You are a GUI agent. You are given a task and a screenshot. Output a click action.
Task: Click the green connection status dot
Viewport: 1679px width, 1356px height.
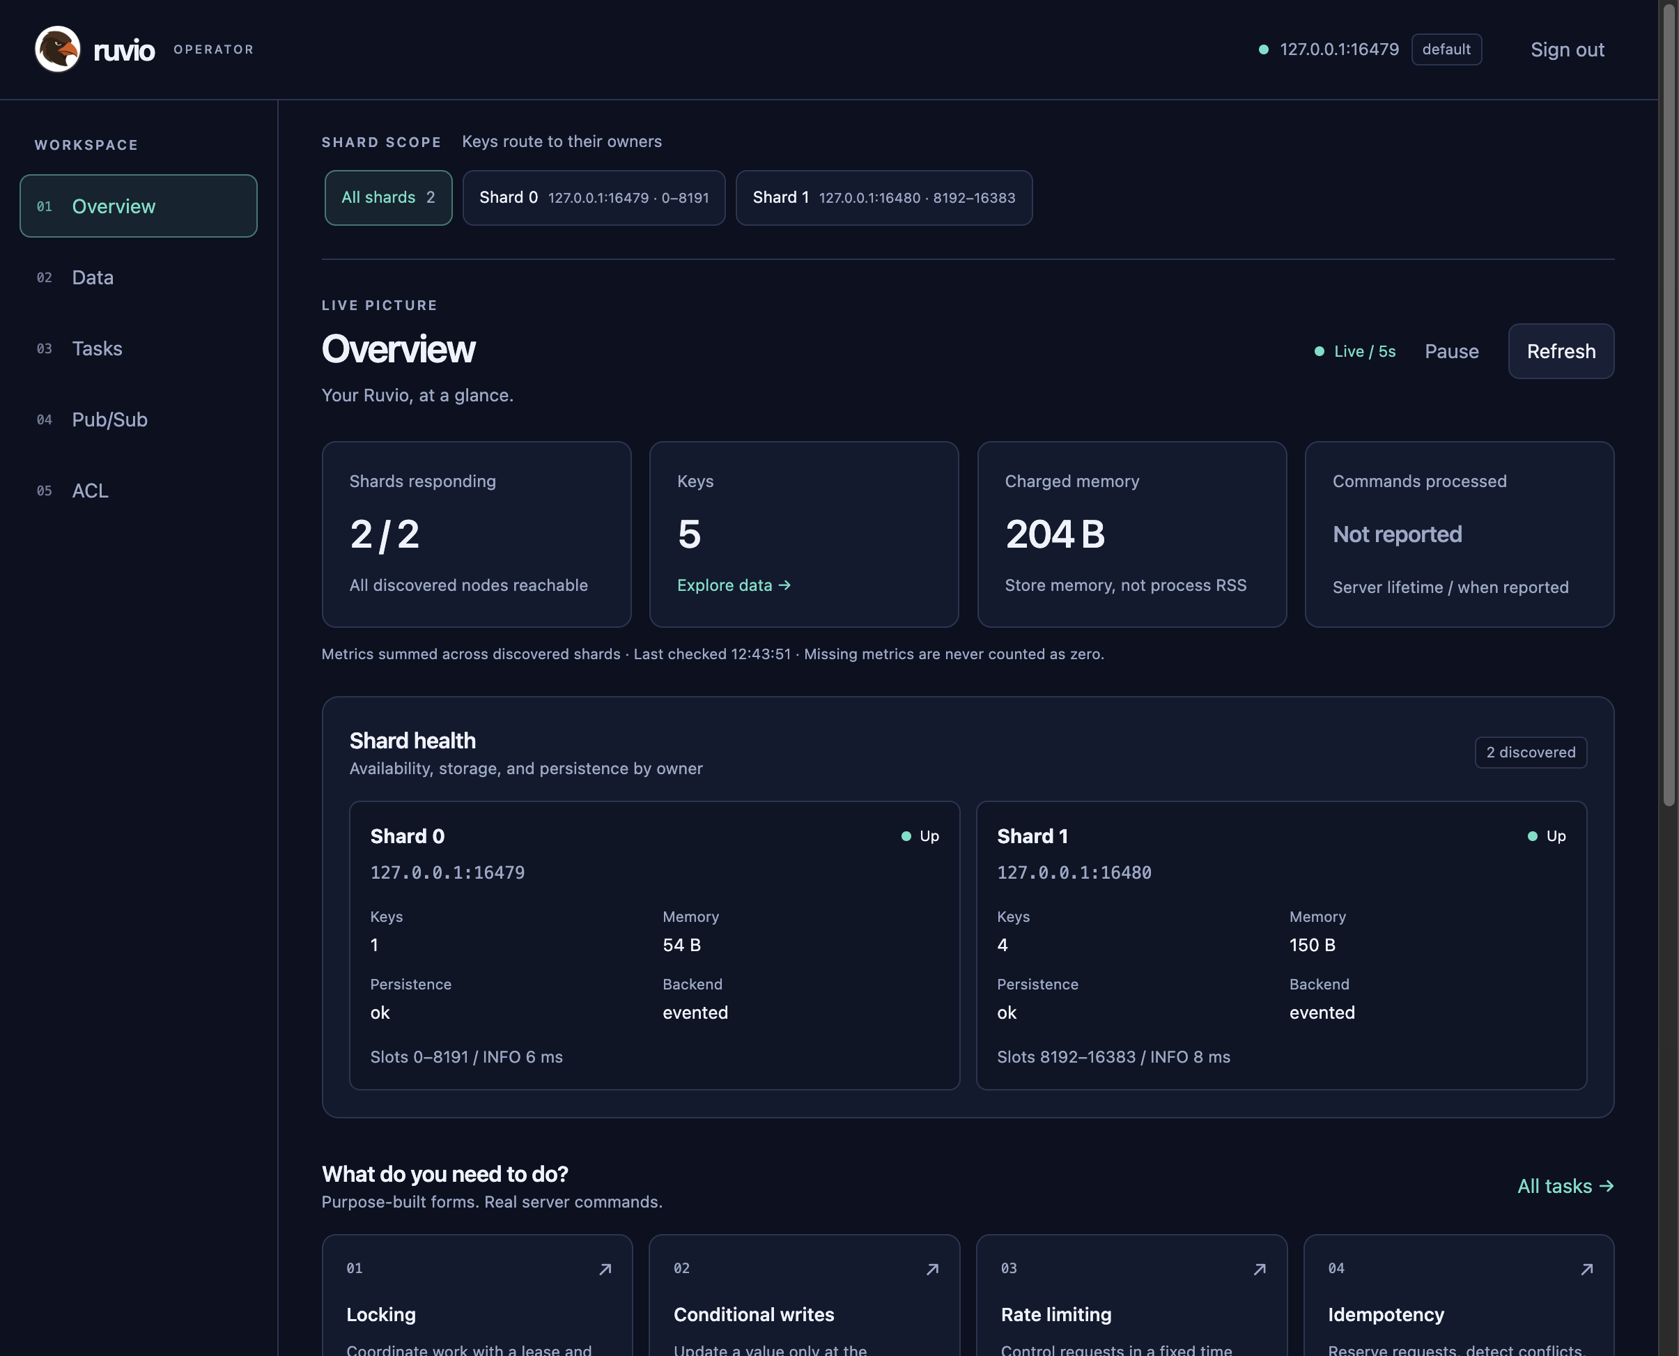click(1264, 49)
